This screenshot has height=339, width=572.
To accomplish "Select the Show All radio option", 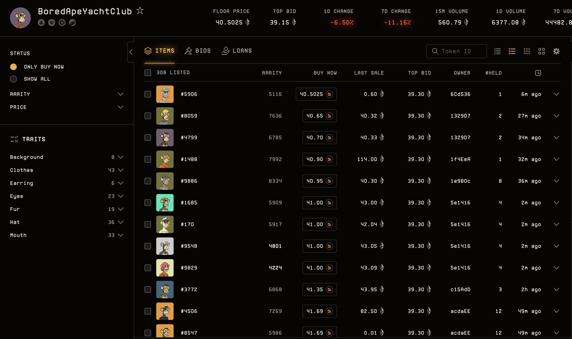I will (x=13, y=79).
